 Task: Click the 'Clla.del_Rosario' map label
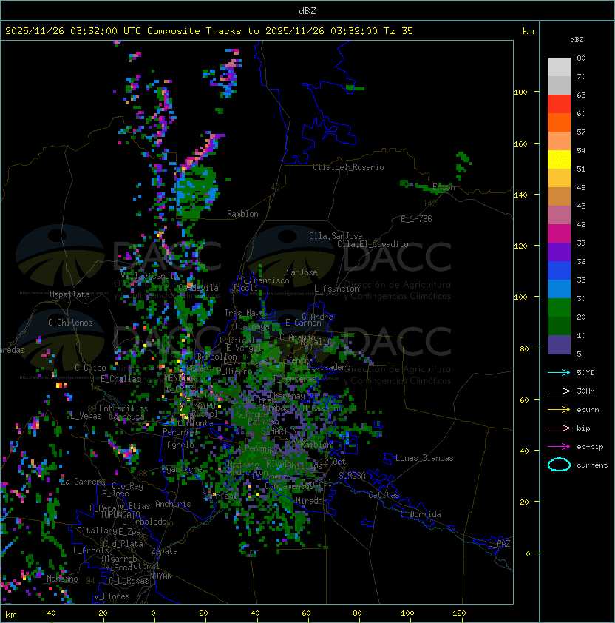pos(348,167)
